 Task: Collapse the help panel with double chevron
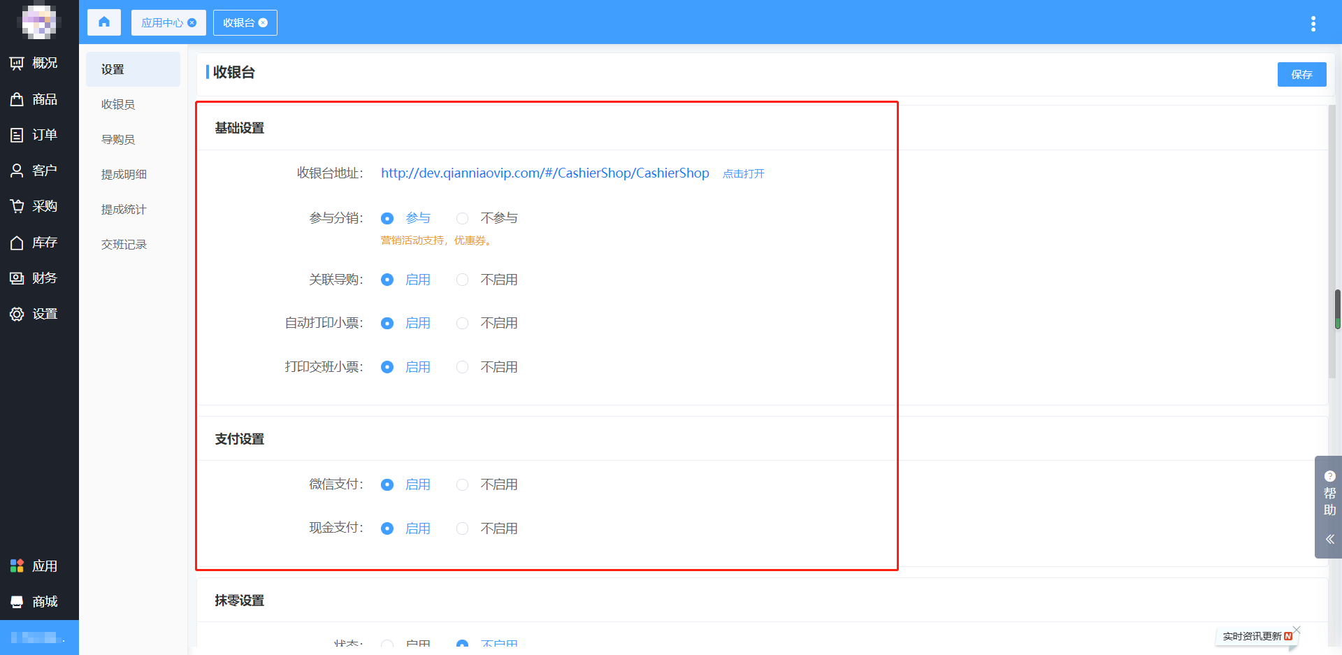point(1329,539)
